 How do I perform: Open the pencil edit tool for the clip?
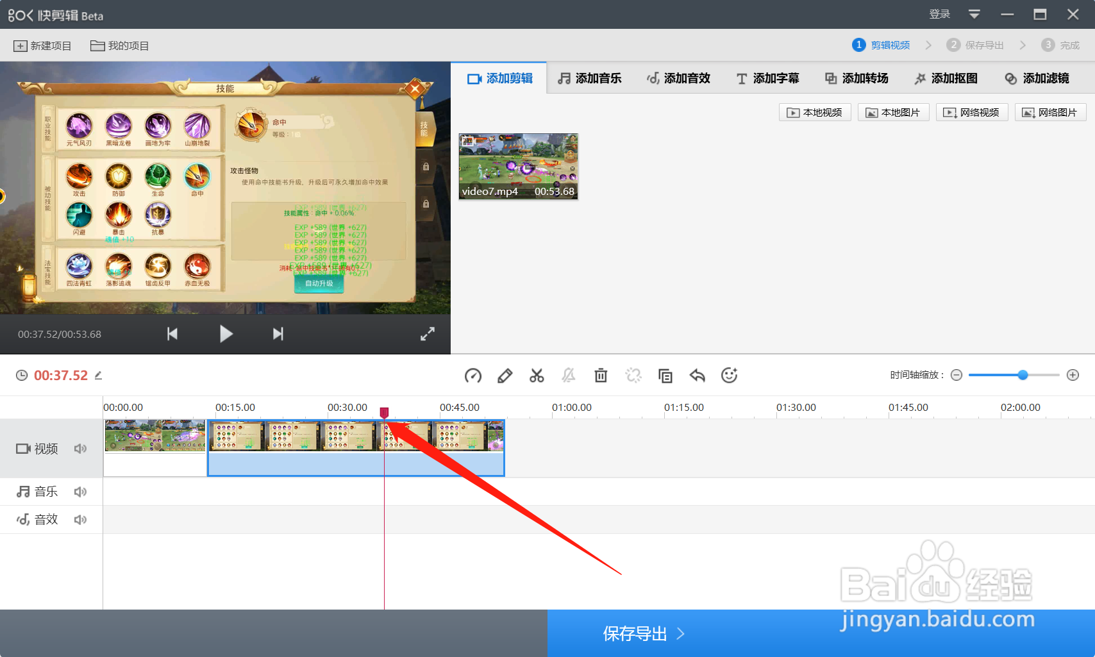coord(505,376)
